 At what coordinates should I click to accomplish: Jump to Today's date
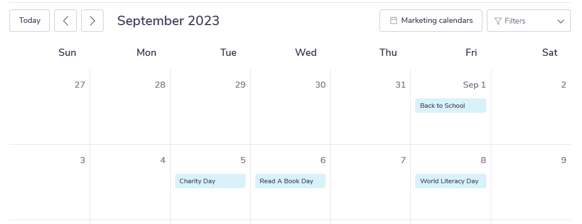[30, 21]
